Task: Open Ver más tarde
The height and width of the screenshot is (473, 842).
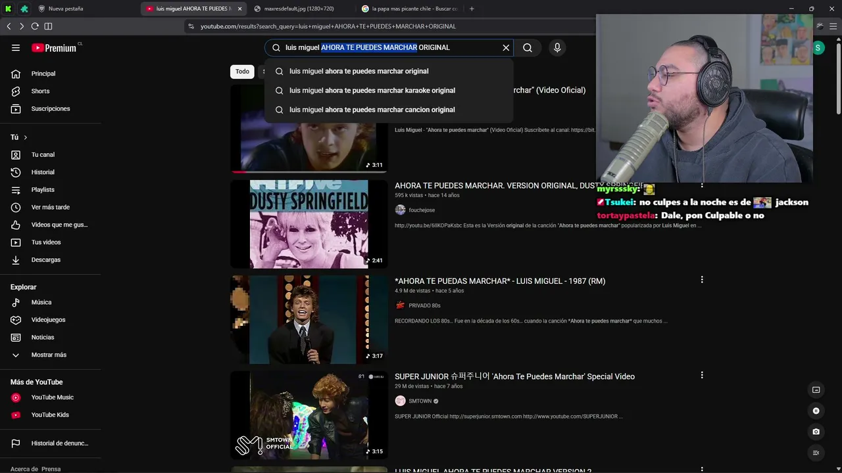Action: (x=51, y=207)
